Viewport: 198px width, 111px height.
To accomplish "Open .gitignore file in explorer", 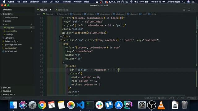I will [x=9, y=38].
